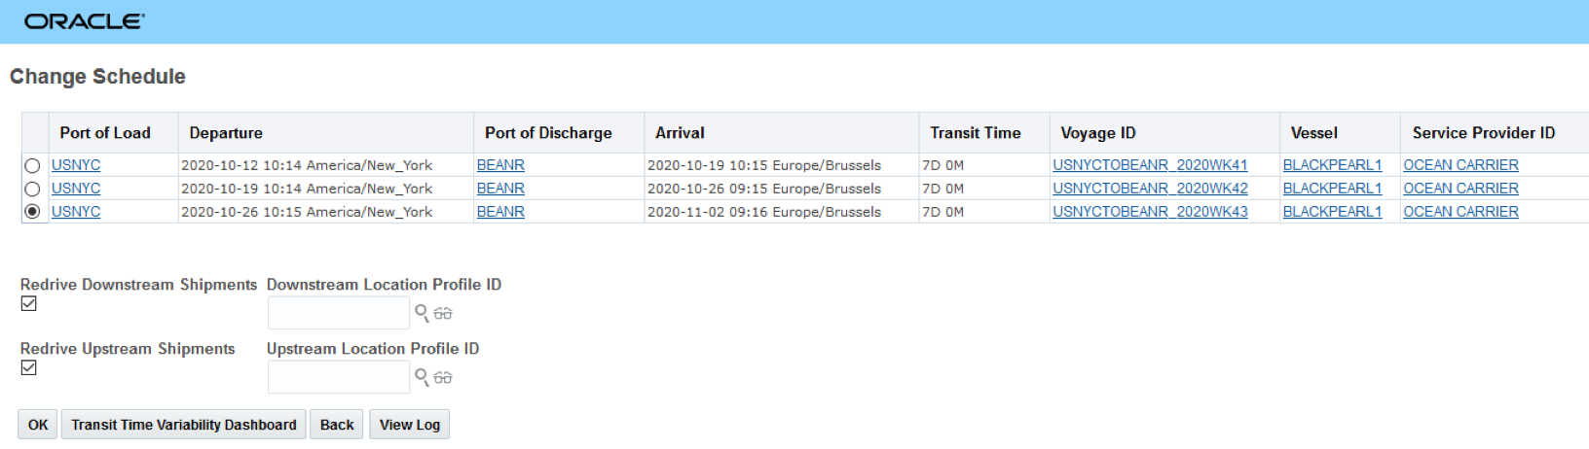Click the View Log button

coord(409,425)
